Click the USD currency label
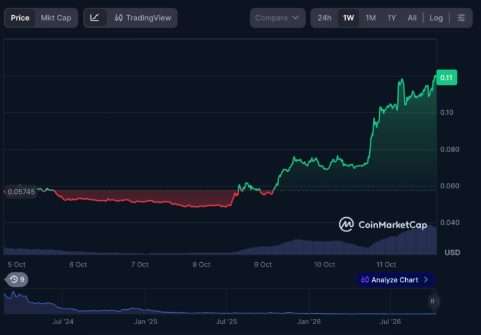Image resolution: width=481 pixels, height=335 pixels. click(x=452, y=253)
